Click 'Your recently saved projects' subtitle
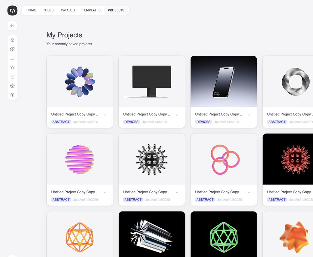Image resolution: width=313 pixels, height=257 pixels. pyautogui.click(x=69, y=44)
